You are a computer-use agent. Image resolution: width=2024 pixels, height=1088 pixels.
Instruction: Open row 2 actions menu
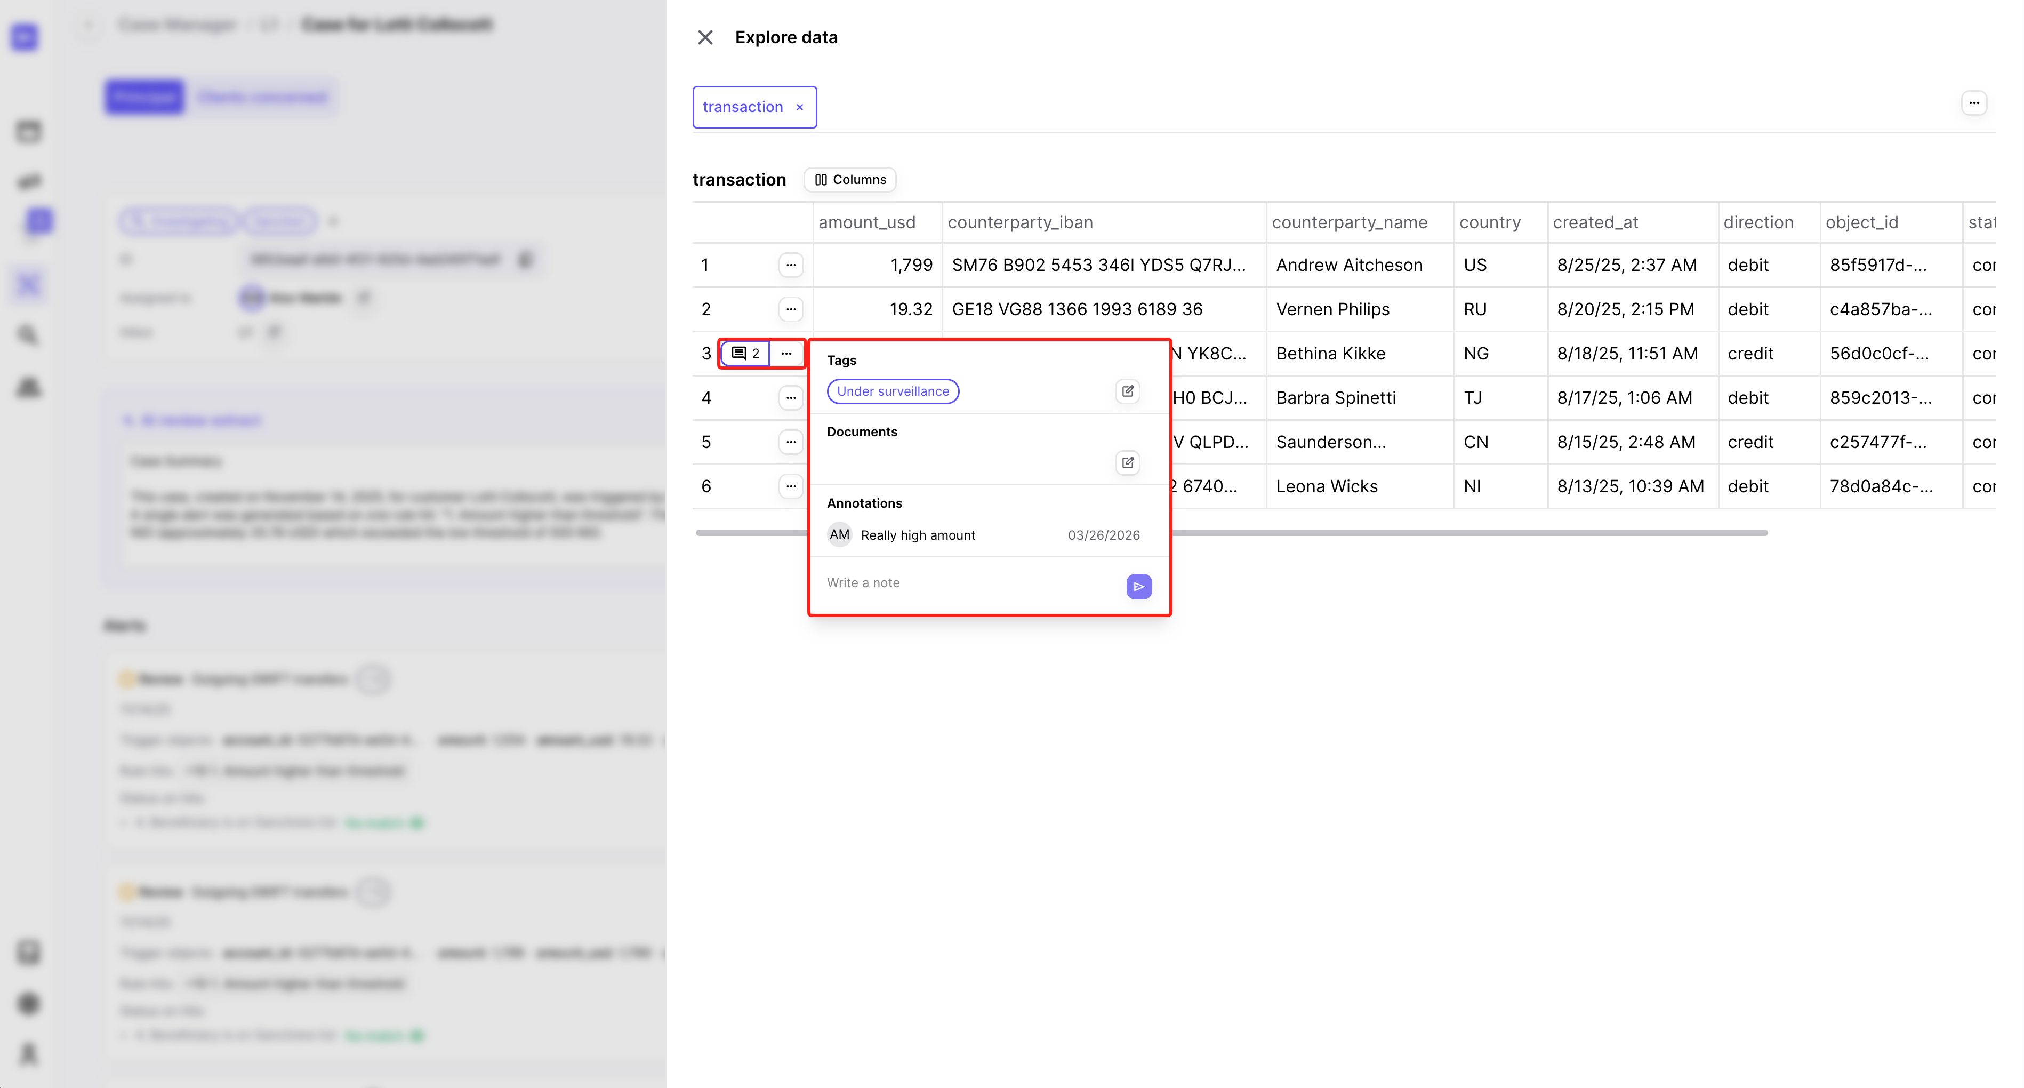[x=790, y=309]
